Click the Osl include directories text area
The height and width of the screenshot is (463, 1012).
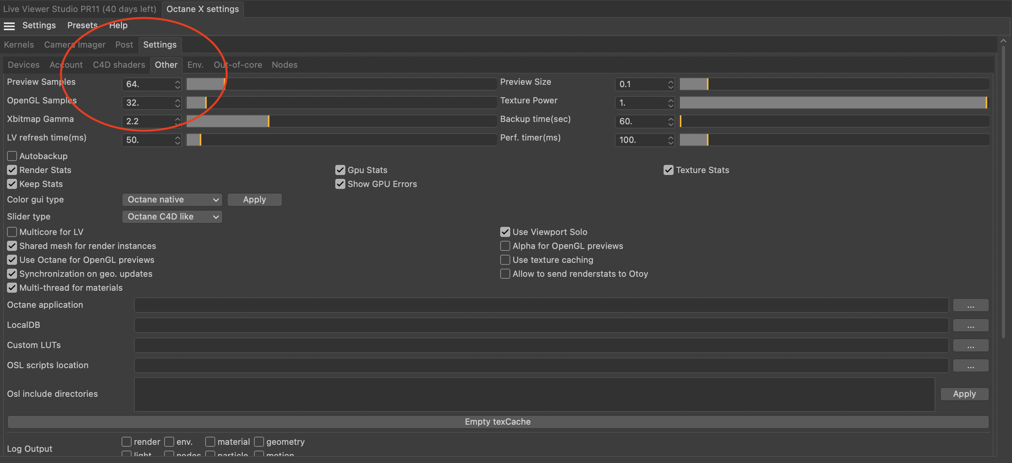[534, 394]
